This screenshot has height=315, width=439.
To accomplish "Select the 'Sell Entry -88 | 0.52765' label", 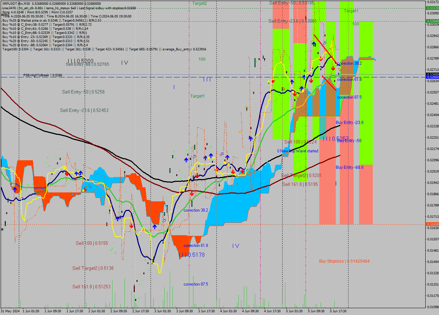I will point(87,64).
